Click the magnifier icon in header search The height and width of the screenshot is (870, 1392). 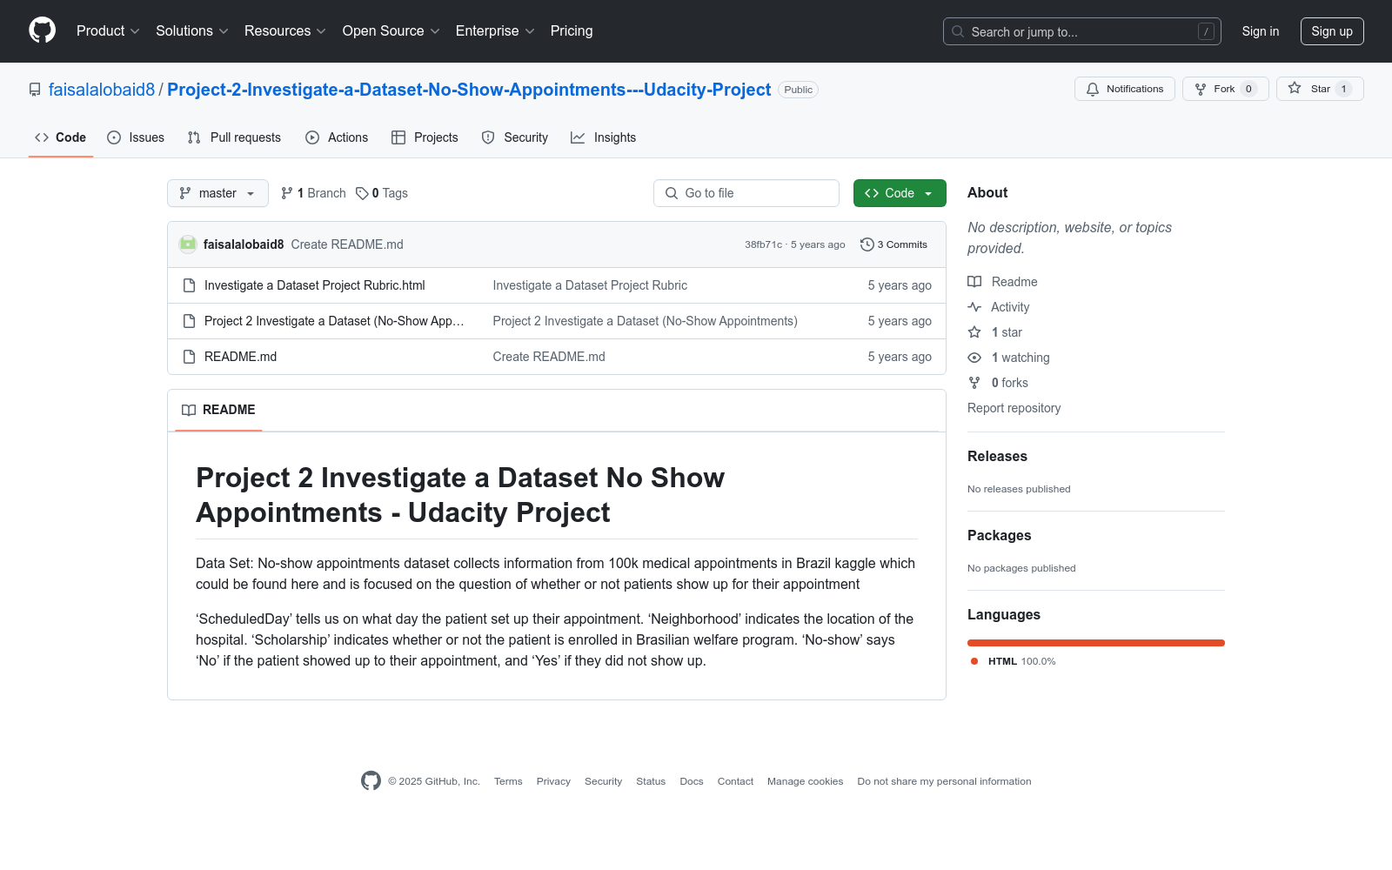(958, 31)
